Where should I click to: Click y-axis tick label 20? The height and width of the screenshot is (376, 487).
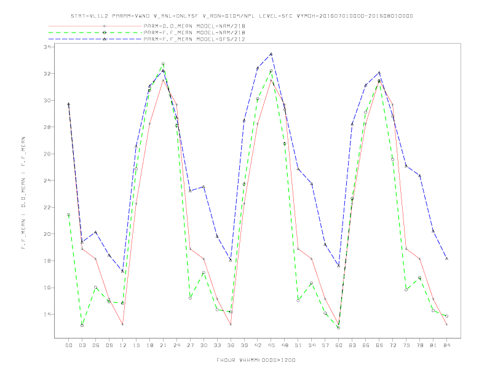[x=47, y=234]
